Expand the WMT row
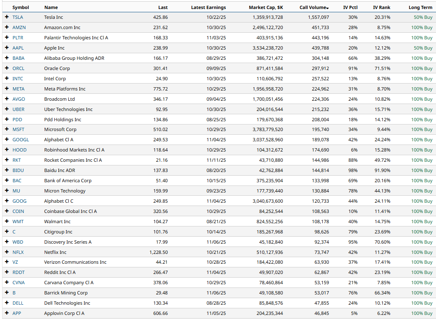 7,222
